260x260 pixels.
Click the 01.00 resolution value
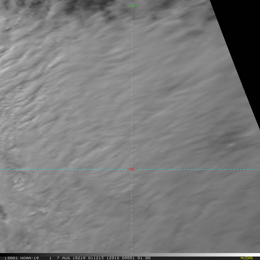pos(144,258)
